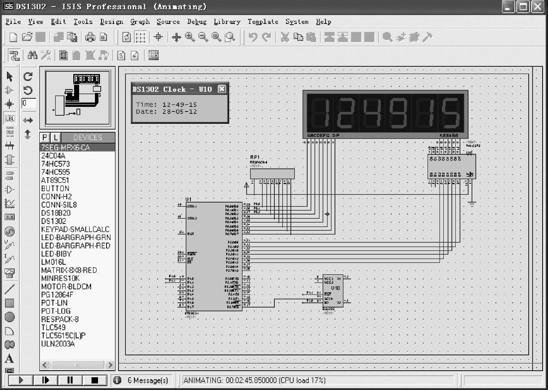Click the rotate anticlockwise icon
Screen dimensions: 548x390
coord(28,91)
